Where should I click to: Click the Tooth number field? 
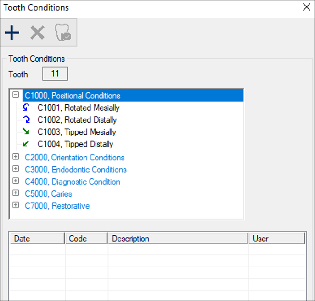(x=55, y=74)
